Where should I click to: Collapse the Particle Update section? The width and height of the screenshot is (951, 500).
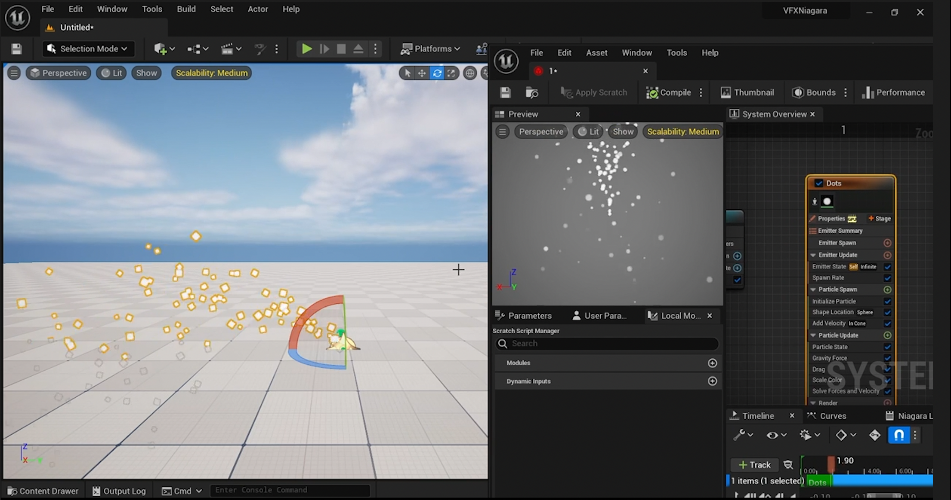coord(813,335)
